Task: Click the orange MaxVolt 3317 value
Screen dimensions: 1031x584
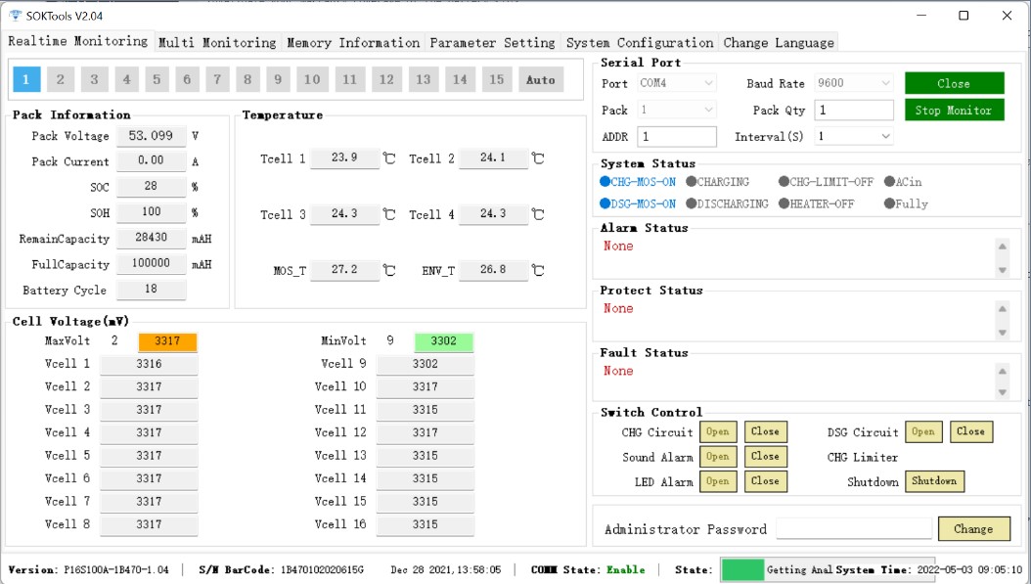Action: click(x=167, y=341)
